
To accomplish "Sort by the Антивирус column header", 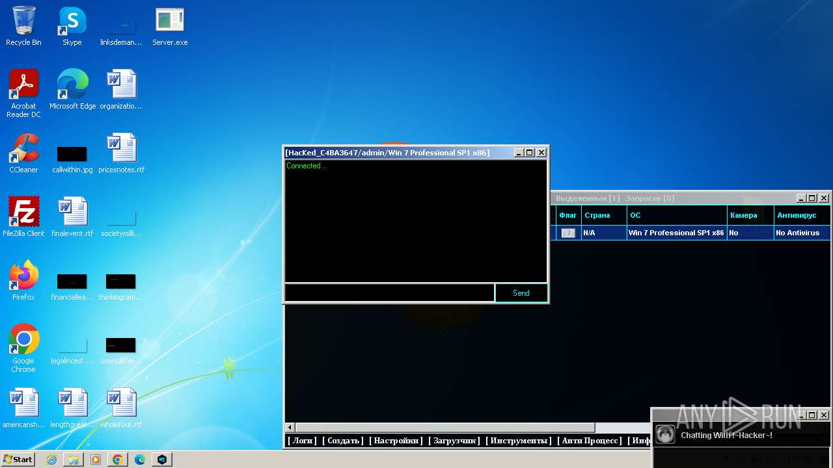I will [802, 215].
